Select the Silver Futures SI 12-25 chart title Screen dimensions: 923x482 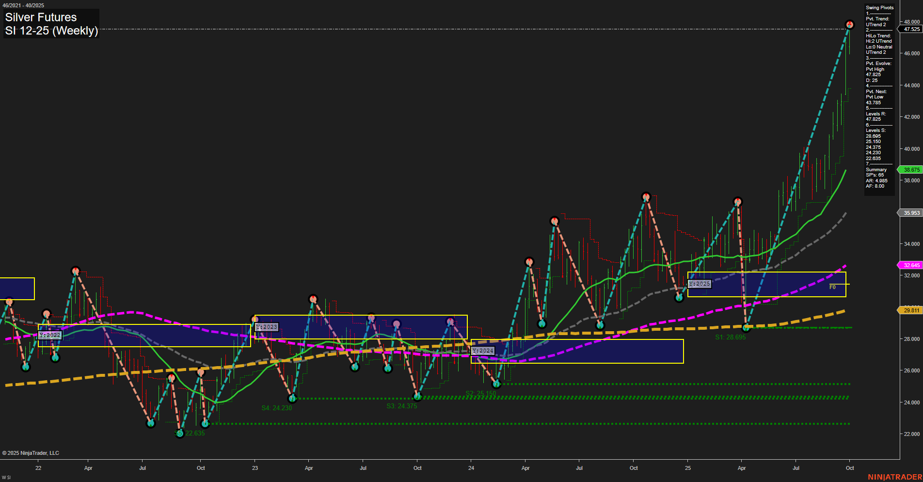click(51, 23)
